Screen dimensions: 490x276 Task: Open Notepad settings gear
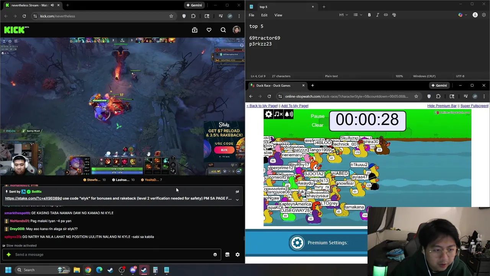pos(484,15)
